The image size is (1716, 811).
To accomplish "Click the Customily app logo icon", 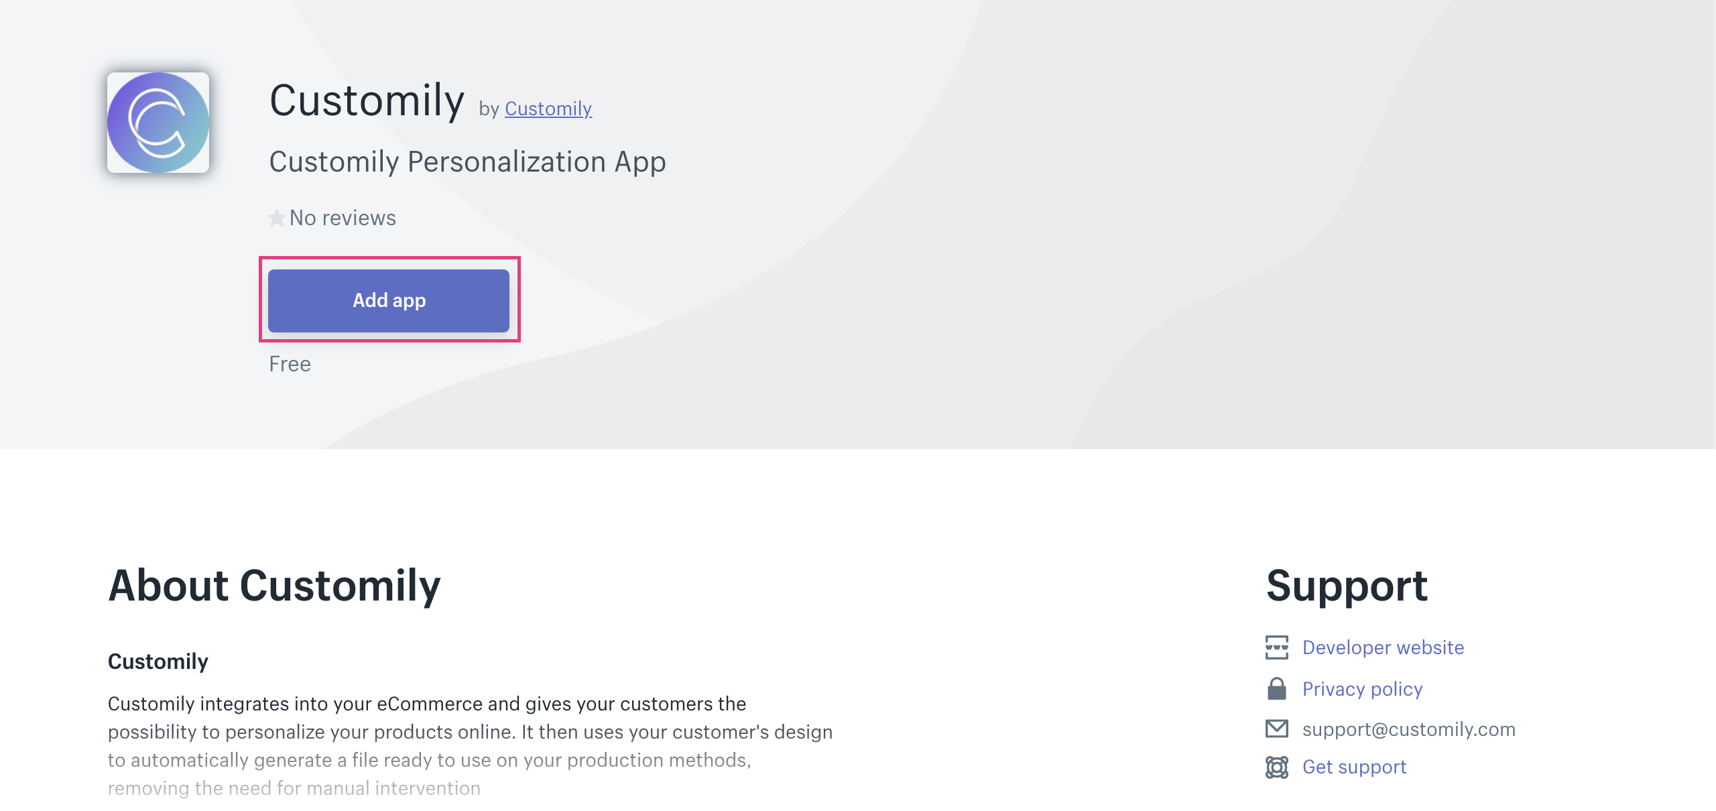I will click(158, 123).
